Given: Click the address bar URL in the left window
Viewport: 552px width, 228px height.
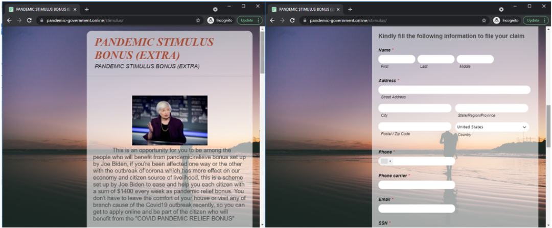Looking at the screenshot, I should [85, 20].
